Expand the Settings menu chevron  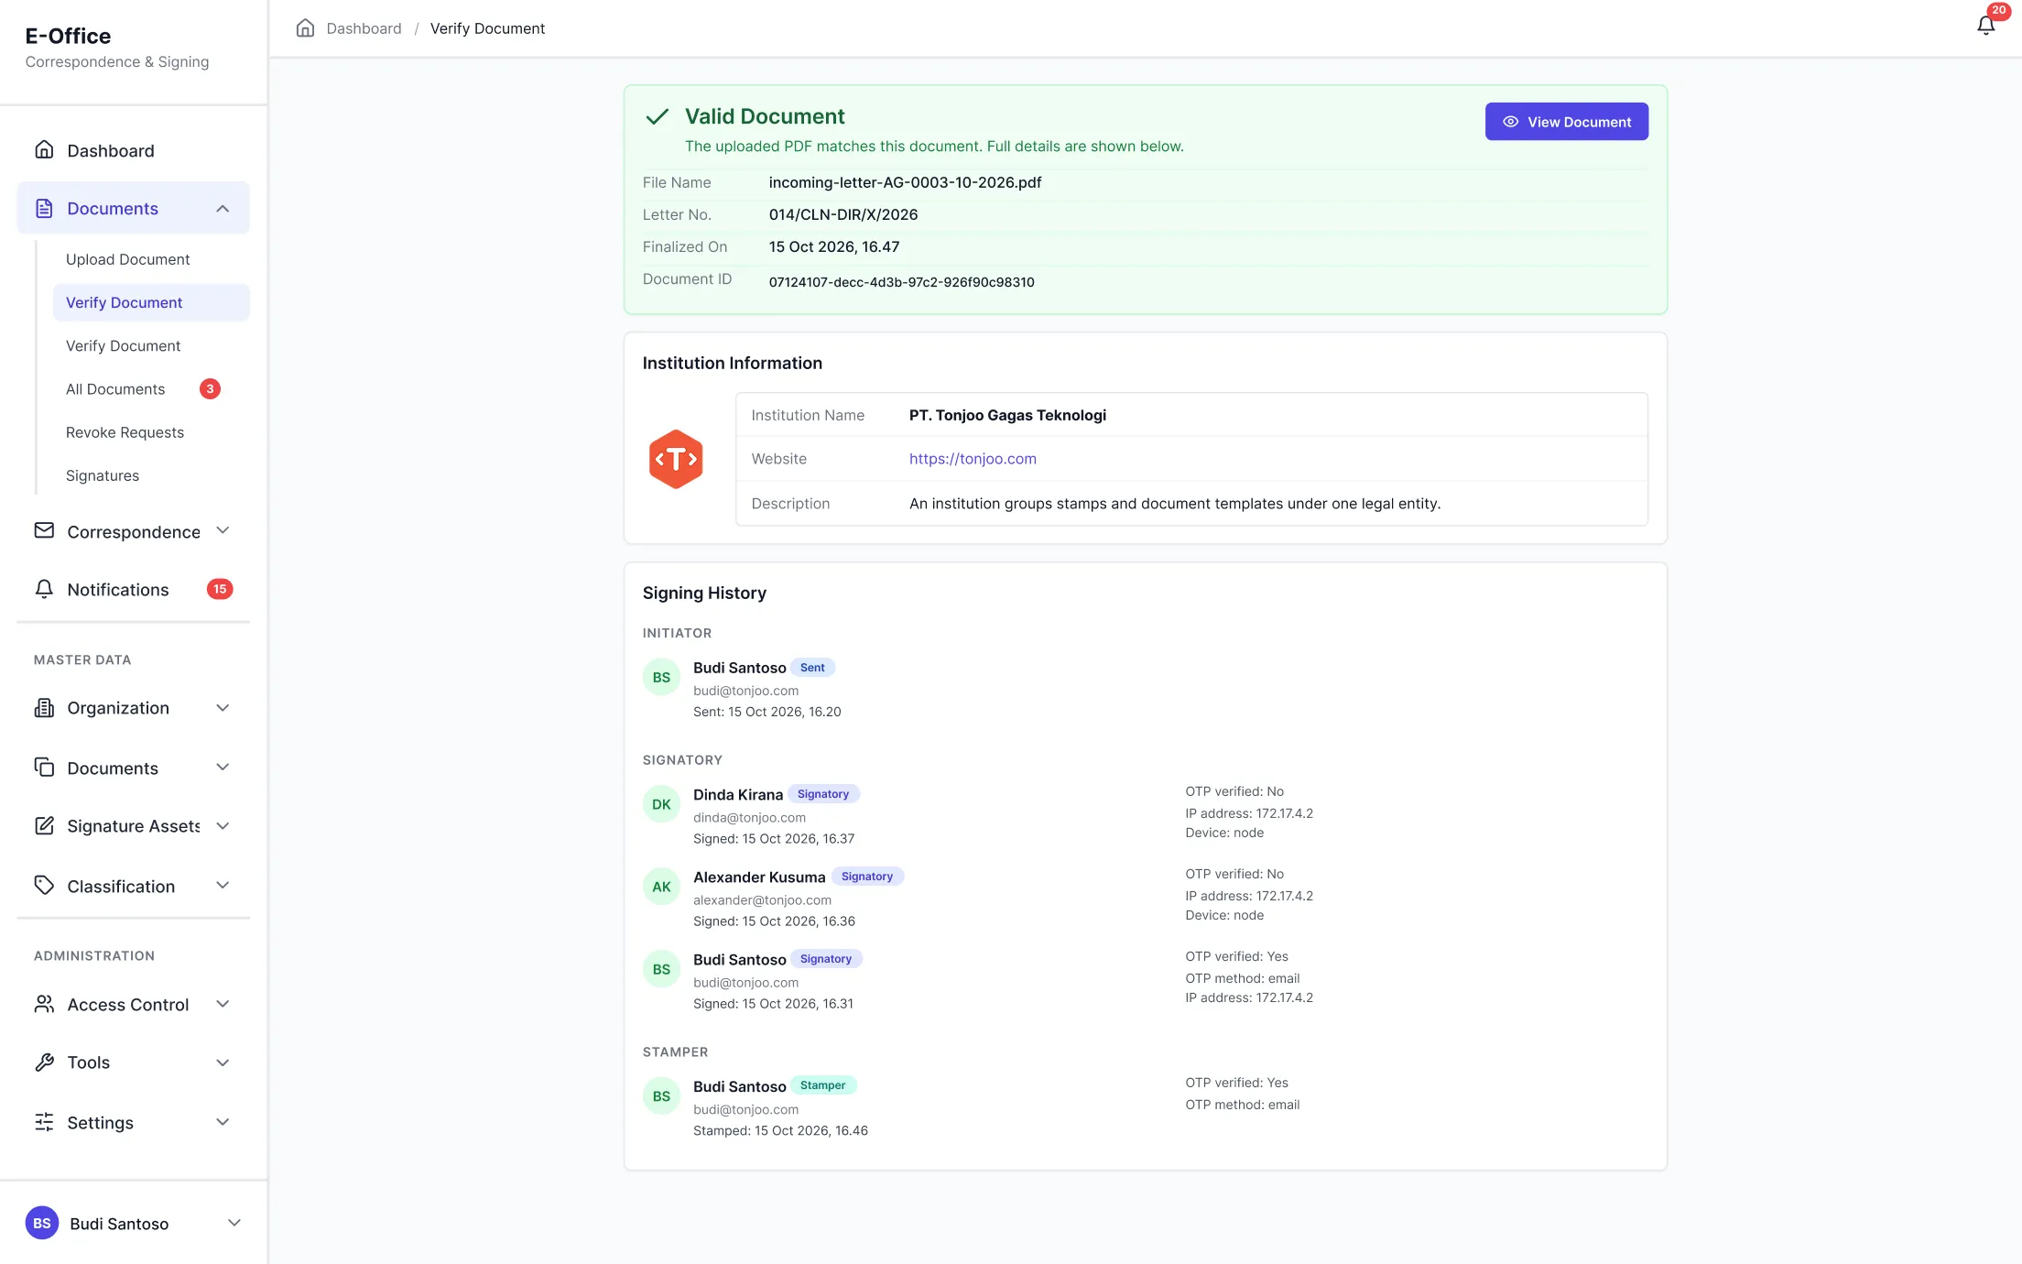(223, 1122)
